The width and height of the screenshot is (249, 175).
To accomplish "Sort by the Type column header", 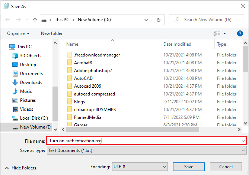I will pos(221,44).
